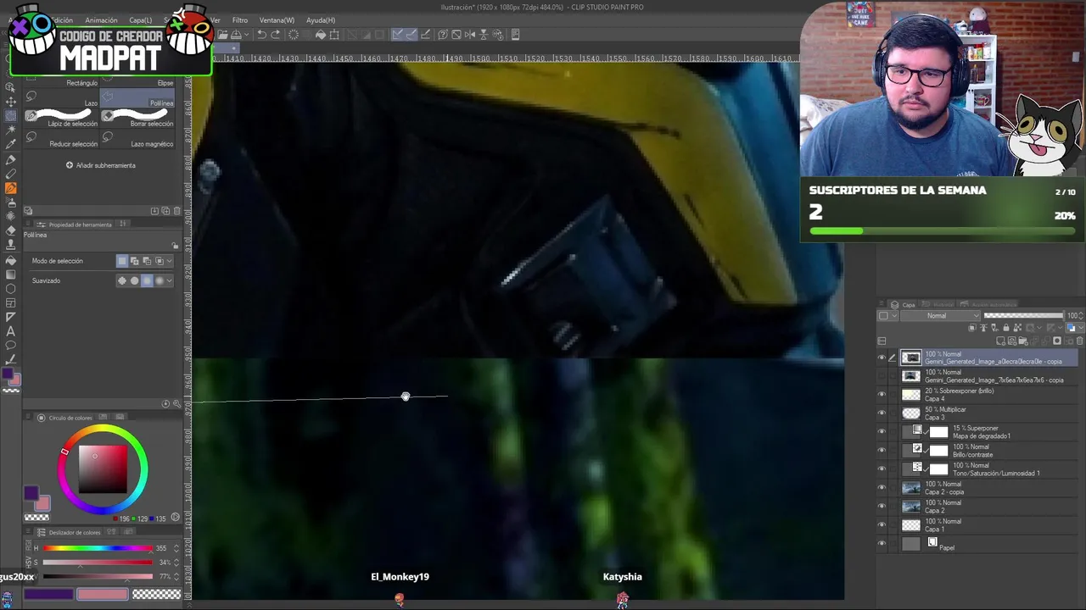The height and width of the screenshot is (610, 1086).
Task: Click the Redo arrow in the command bar
Action: tap(276, 35)
